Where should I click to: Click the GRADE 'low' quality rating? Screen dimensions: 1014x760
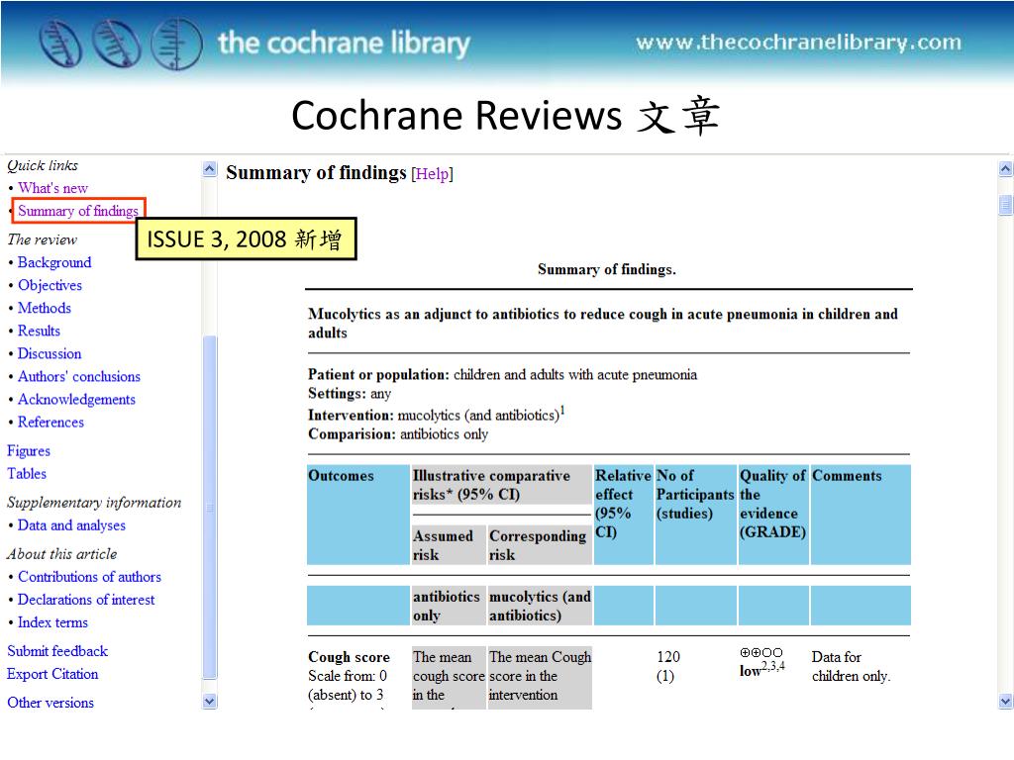pyautogui.click(x=751, y=672)
